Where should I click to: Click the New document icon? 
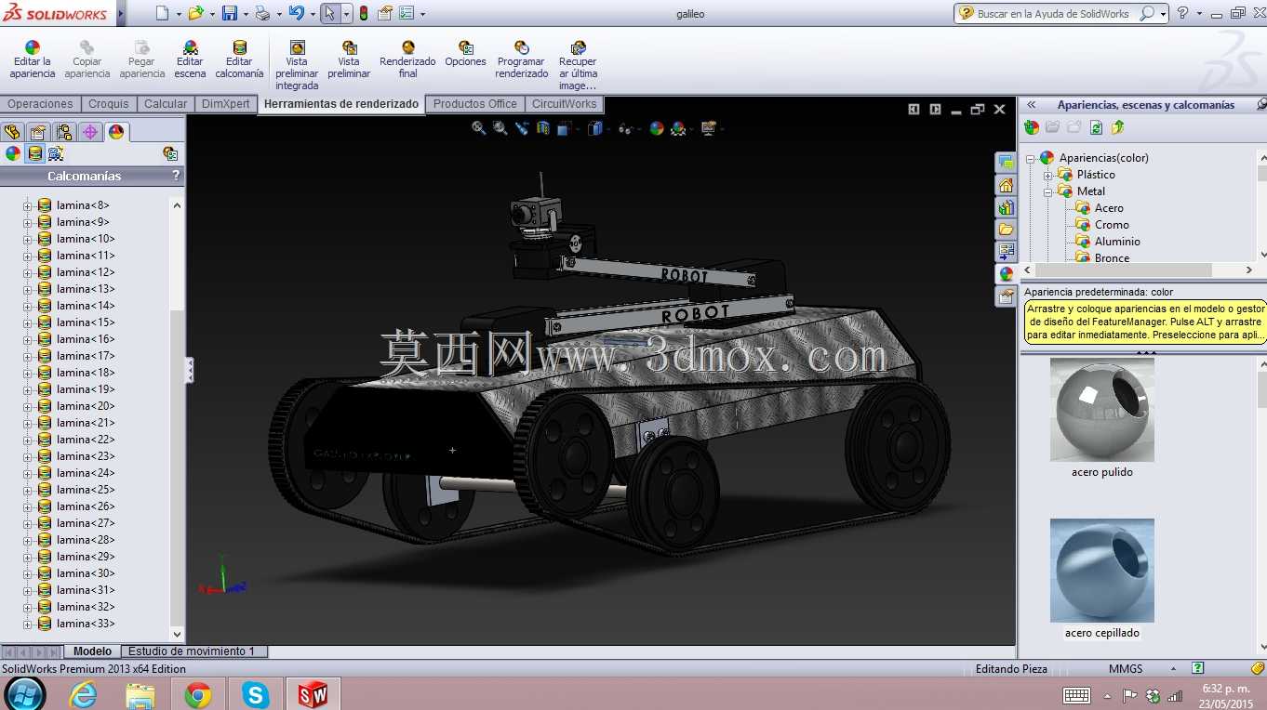[162, 13]
